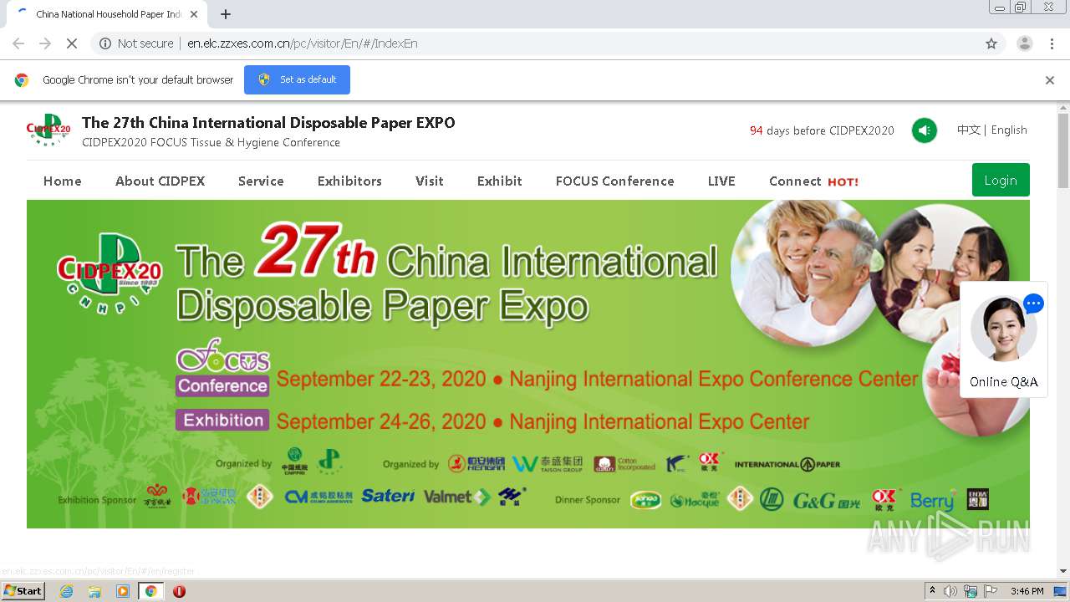
Task: Launch Internet Explorer from the taskbar
Action: click(x=66, y=591)
